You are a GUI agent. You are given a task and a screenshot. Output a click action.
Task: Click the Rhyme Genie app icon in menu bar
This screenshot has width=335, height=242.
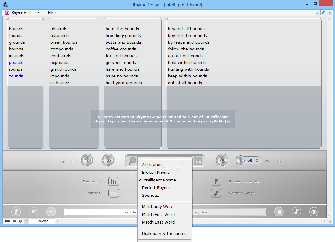pyautogui.click(x=7, y=12)
